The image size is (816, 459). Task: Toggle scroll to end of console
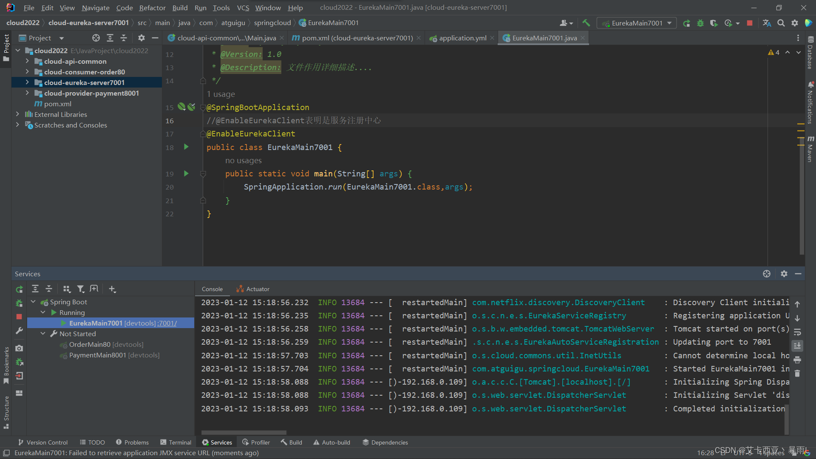pyautogui.click(x=797, y=346)
